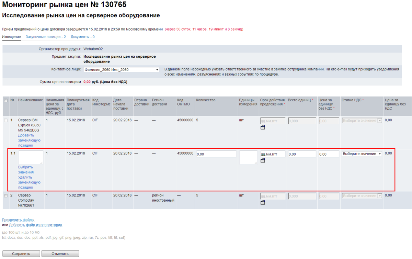Check the box for row 1 IBM server

[5, 121]
